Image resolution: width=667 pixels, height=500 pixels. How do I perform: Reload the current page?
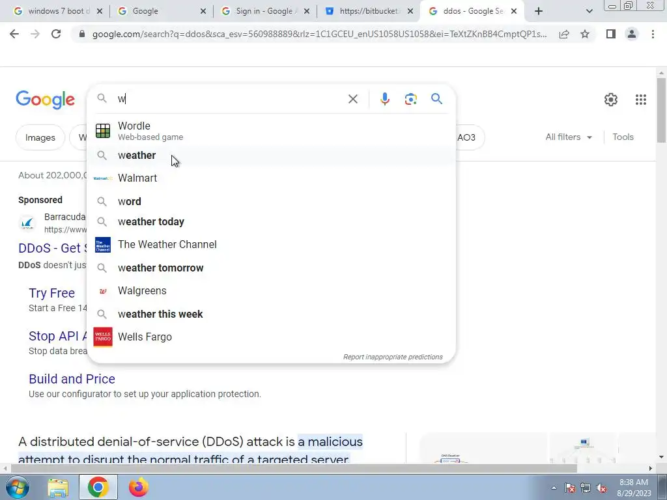point(56,34)
